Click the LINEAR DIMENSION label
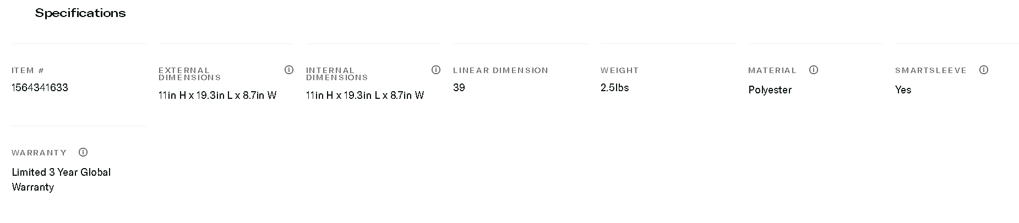Viewport: 1019px width, 223px height. click(x=500, y=70)
